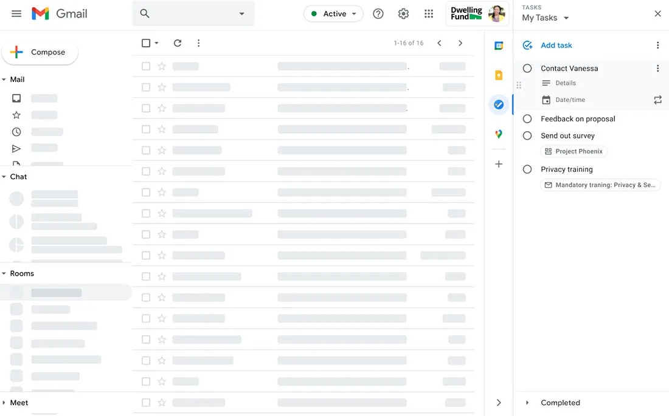Open the Google apps grid

coord(429,13)
